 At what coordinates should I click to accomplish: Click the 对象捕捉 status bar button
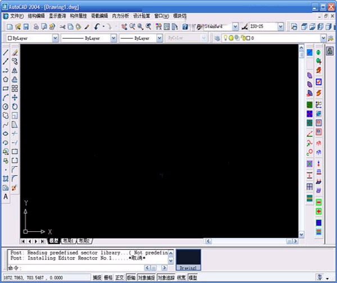click(x=147, y=277)
